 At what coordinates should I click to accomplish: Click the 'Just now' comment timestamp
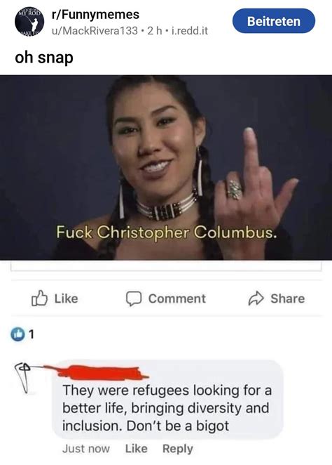[86, 449]
